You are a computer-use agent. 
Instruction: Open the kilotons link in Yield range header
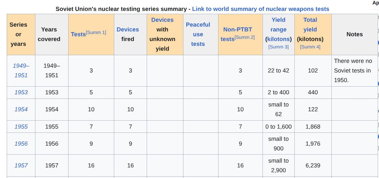coord(278,39)
